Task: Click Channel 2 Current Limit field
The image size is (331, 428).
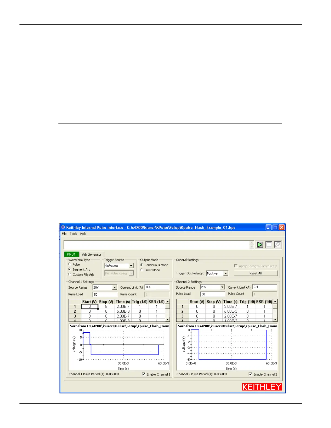Action: pyautogui.click(x=264, y=287)
